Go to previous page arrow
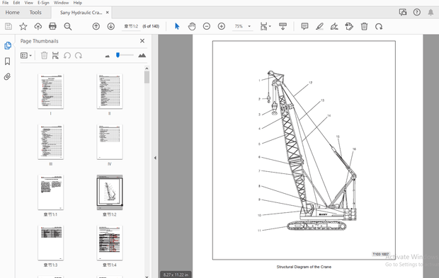The width and height of the screenshot is (439, 278). pyautogui.click(x=96, y=26)
